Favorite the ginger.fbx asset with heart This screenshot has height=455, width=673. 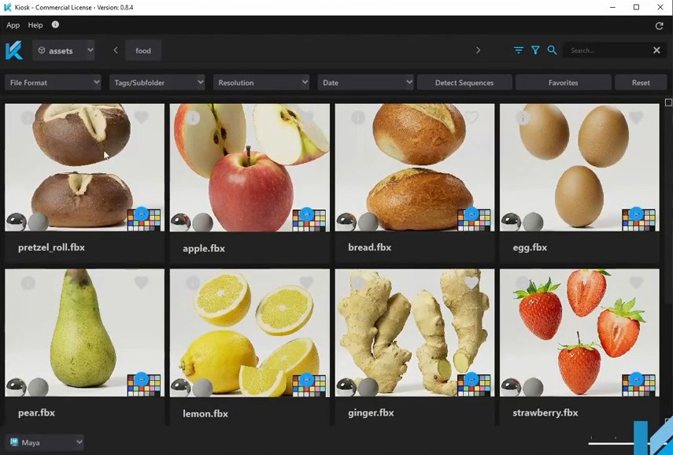(471, 283)
